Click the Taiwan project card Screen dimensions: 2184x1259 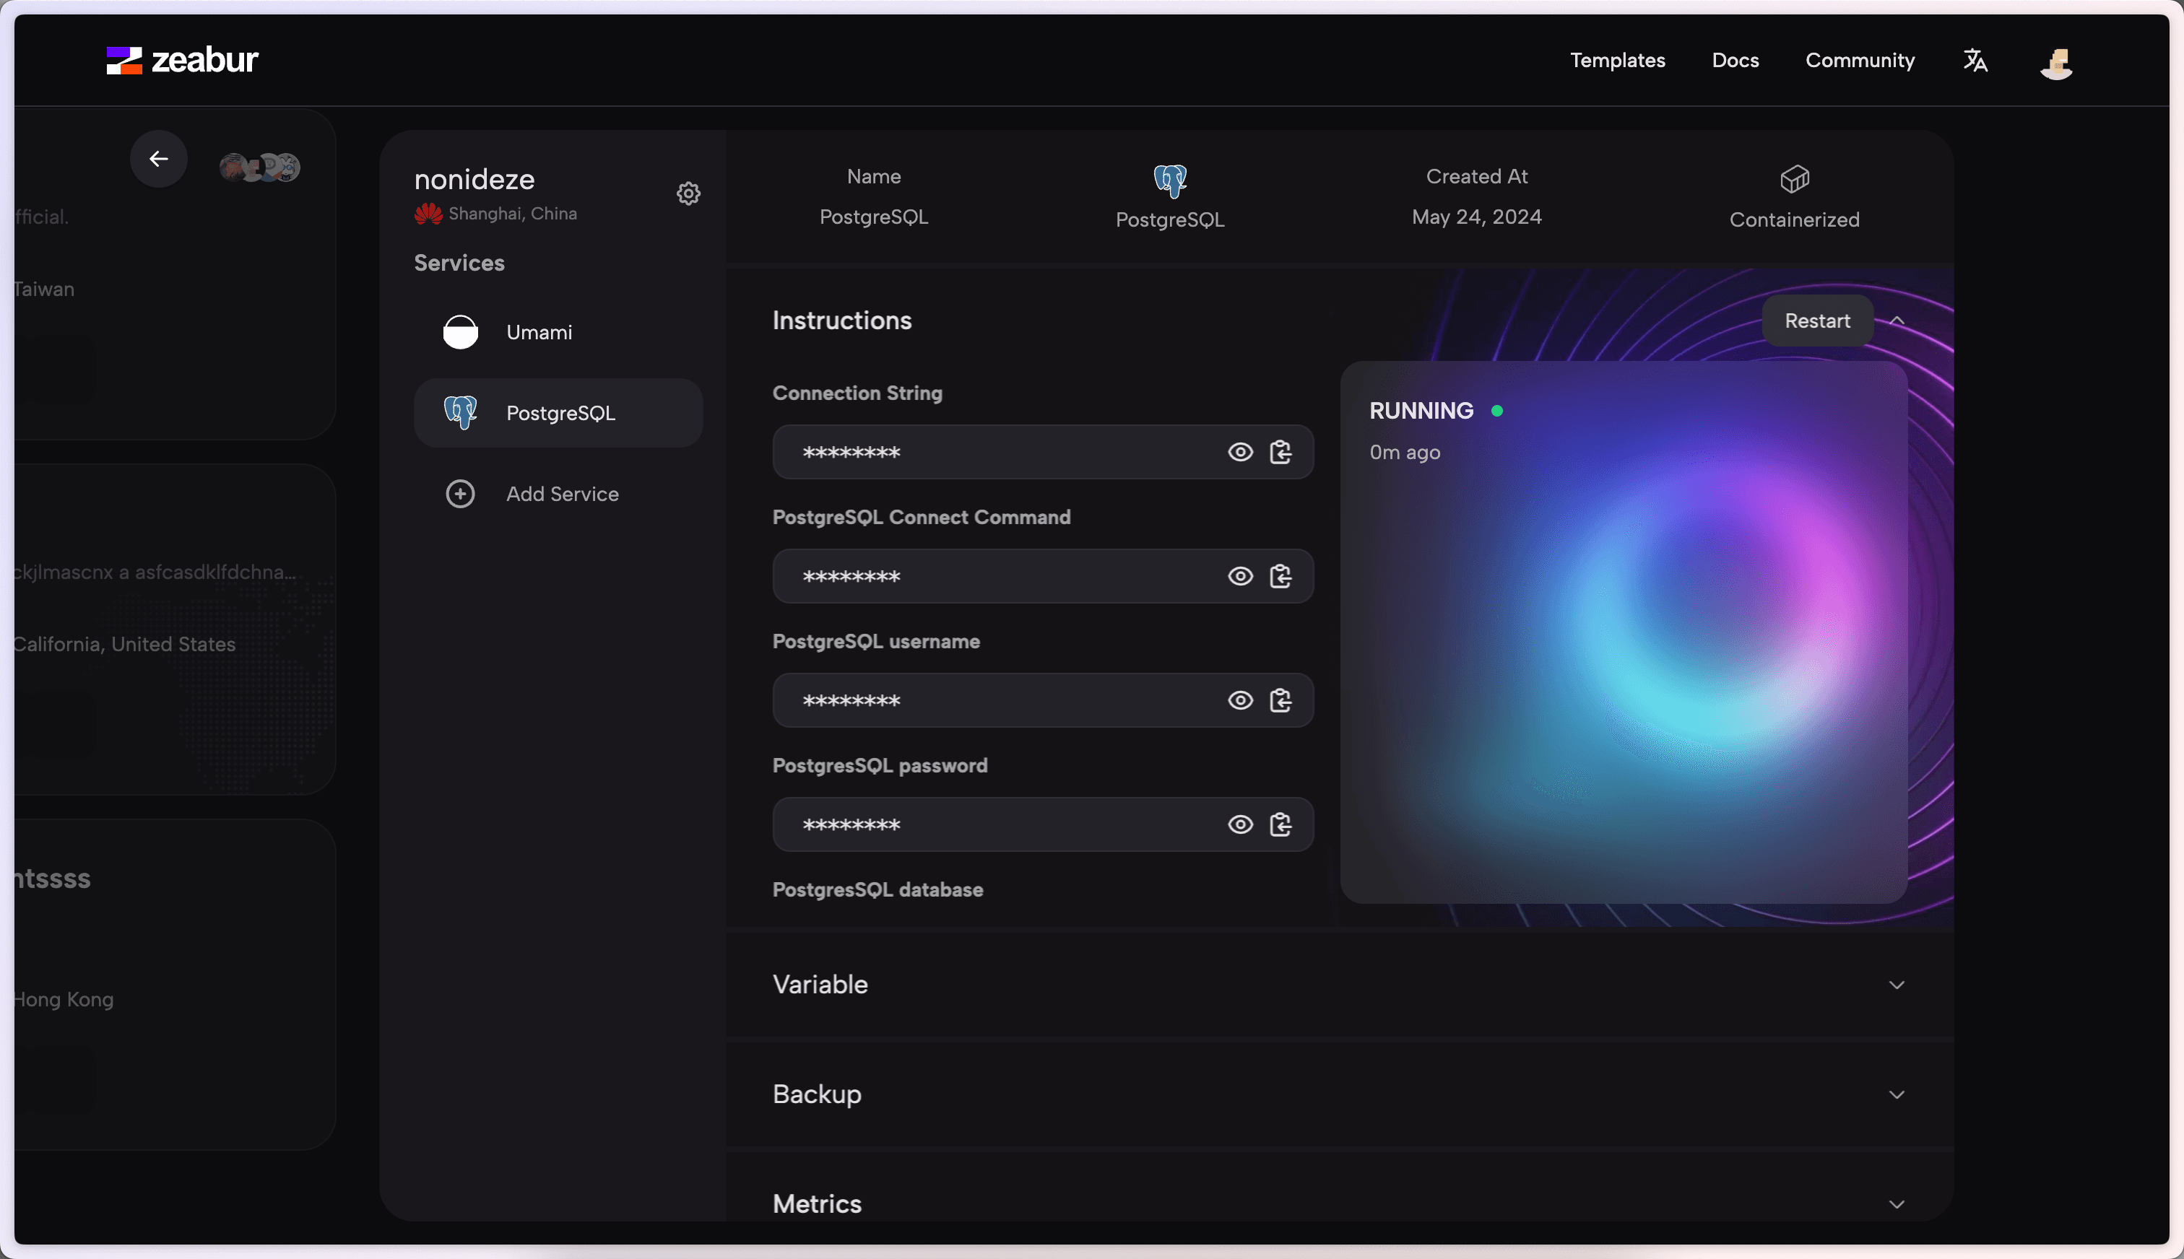point(175,274)
